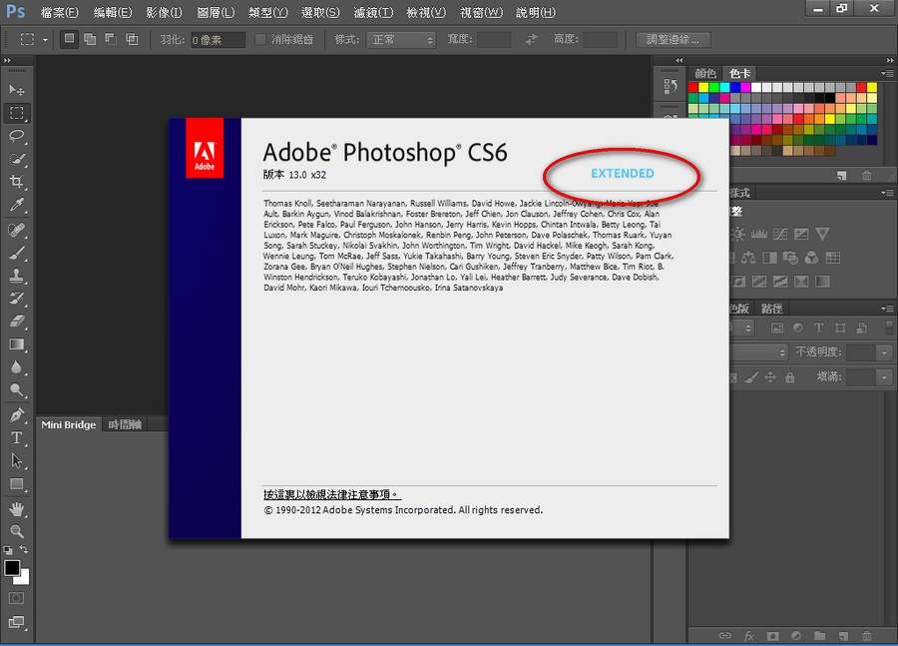Choose Subtract from Selection mode
The image size is (898, 646).
pyautogui.click(x=111, y=39)
